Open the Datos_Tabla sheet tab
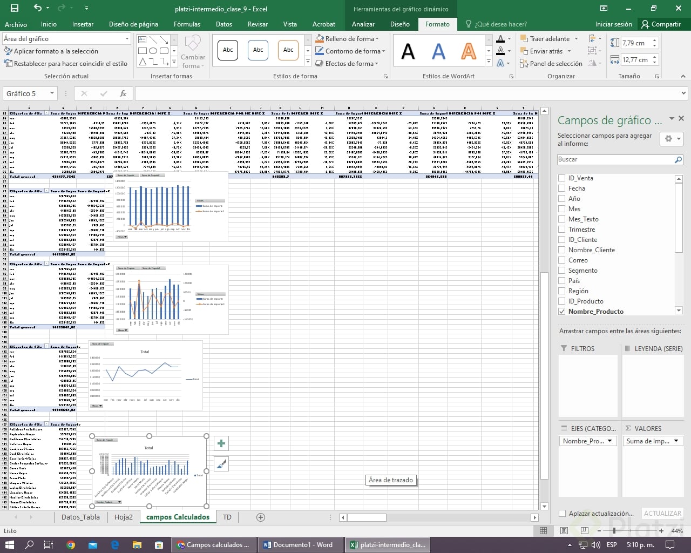The image size is (691, 553). click(80, 517)
